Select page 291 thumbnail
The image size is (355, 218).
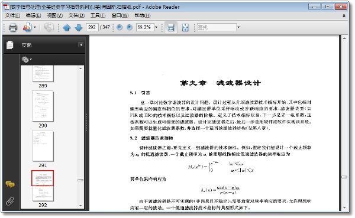click(x=43, y=146)
